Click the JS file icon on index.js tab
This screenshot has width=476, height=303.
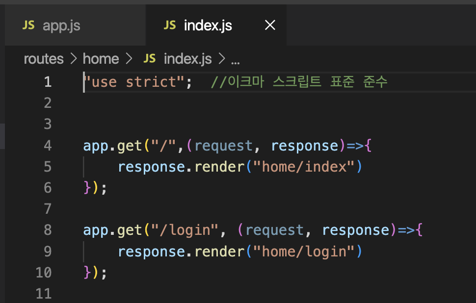(170, 25)
